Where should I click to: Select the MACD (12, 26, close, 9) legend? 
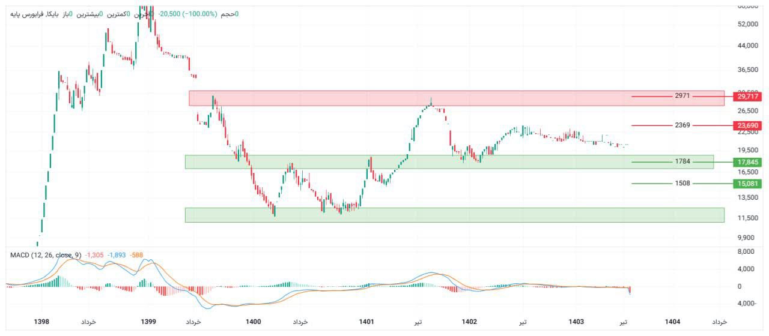point(46,255)
